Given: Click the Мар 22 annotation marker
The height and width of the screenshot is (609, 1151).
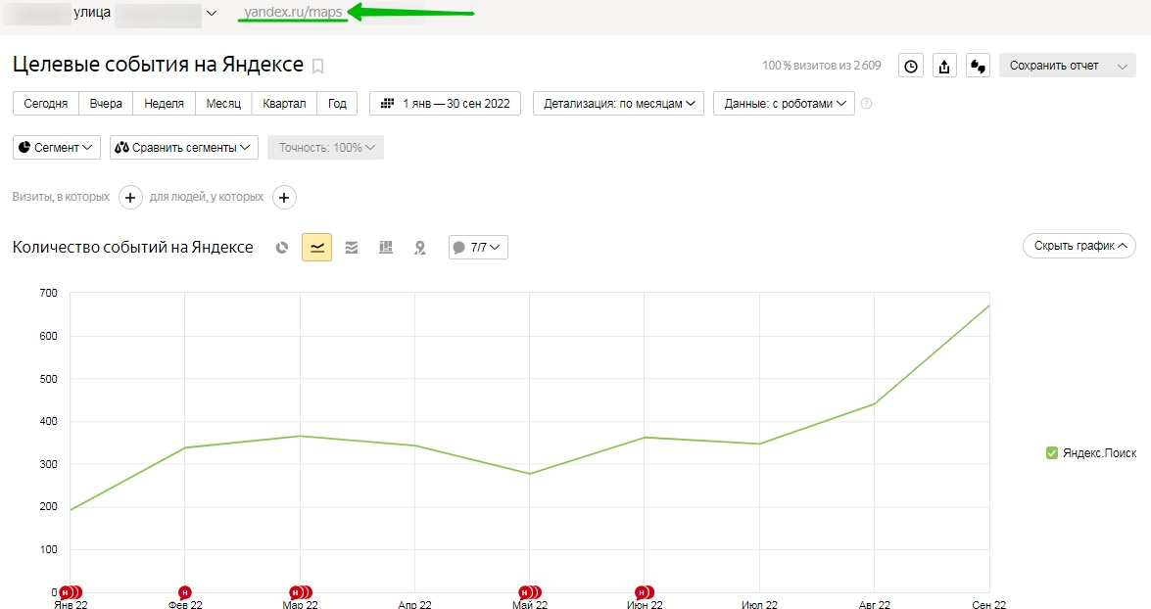Looking at the screenshot, I should click(x=300, y=593).
